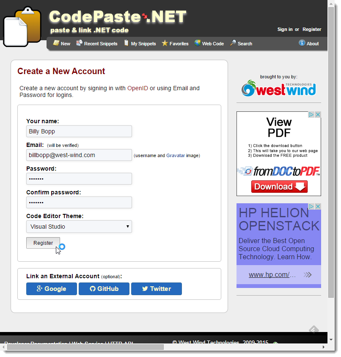The width and height of the screenshot is (341, 357).
Task: Click the My Snippets clipboard icon
Action: (x=126, y=43)
